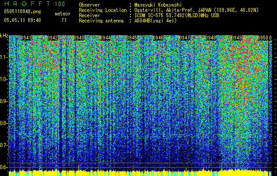Click the 0944 time marker

pyautogui.click(x=105, y=38)
